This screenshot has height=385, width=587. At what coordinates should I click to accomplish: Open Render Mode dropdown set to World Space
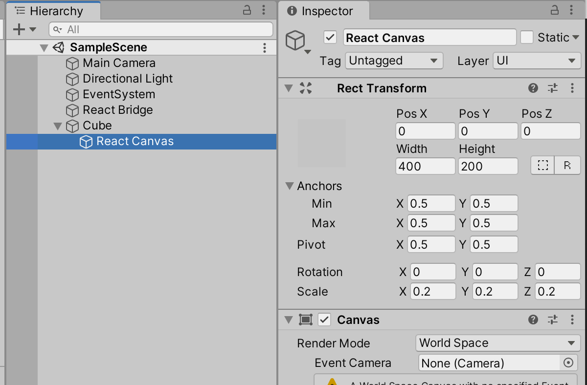tap(497, 343)
